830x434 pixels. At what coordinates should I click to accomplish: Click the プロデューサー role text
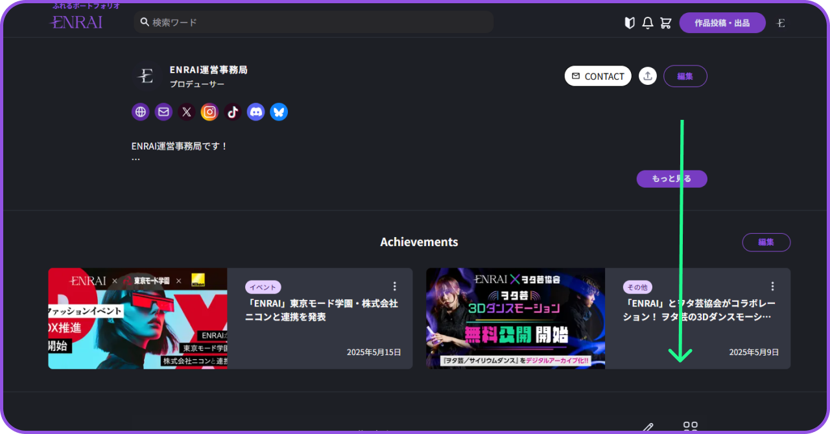[197, 84]
